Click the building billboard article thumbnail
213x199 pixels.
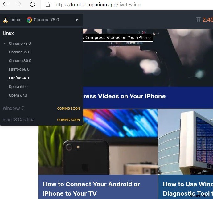[186, 142]
